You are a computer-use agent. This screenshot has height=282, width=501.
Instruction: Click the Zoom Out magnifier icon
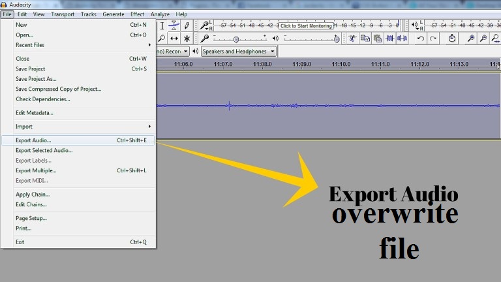pyautogui.click(x=483, y=39)
